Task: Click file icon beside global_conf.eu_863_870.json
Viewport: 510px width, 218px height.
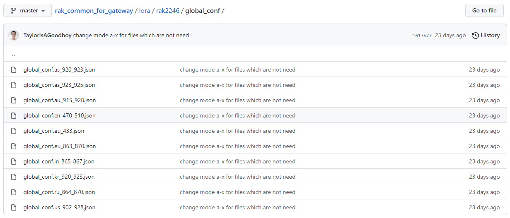Action: 14,146
